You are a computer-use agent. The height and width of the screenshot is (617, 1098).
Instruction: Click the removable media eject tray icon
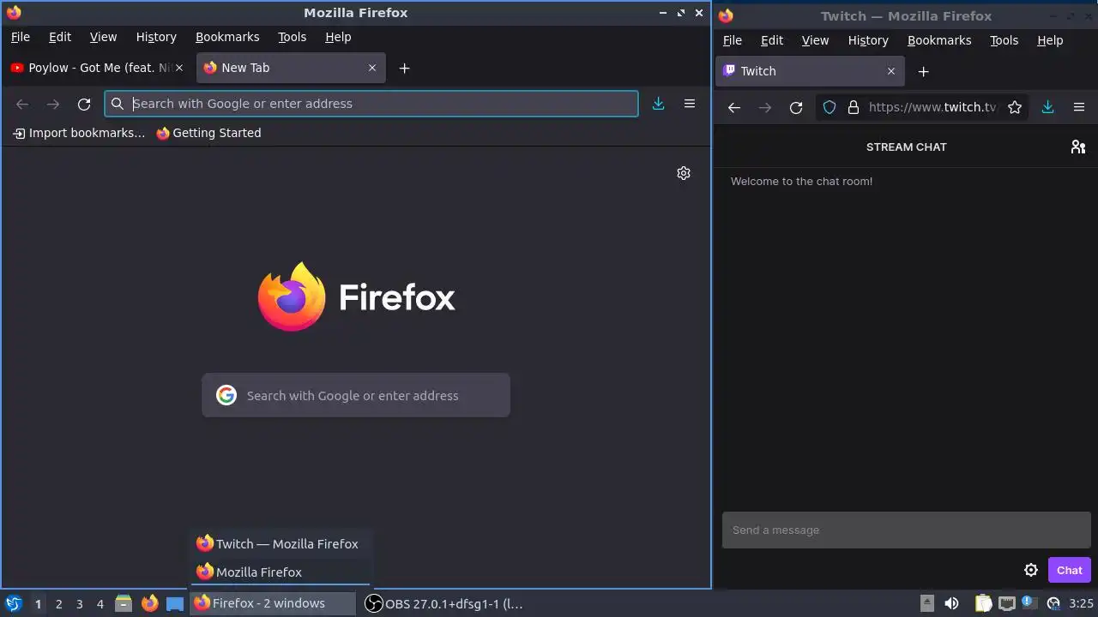click(926, 603)
